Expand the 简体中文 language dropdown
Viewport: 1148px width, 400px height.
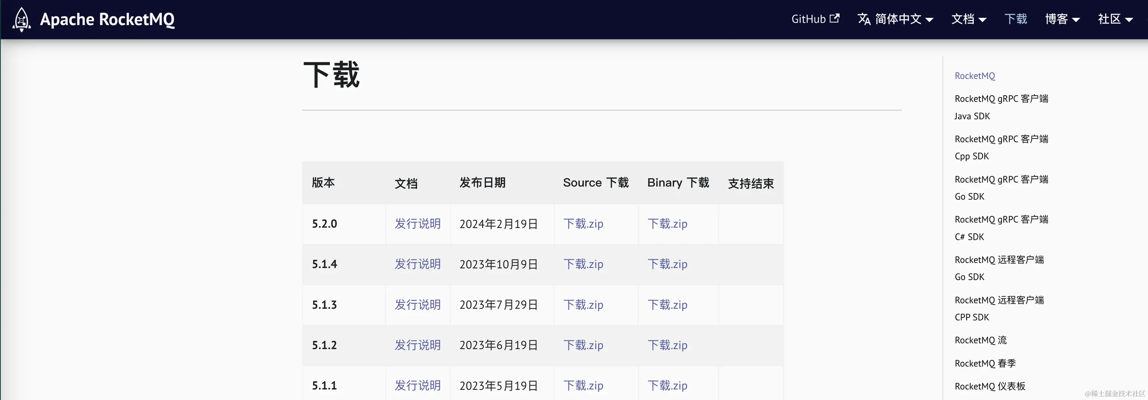pos(895,19)
